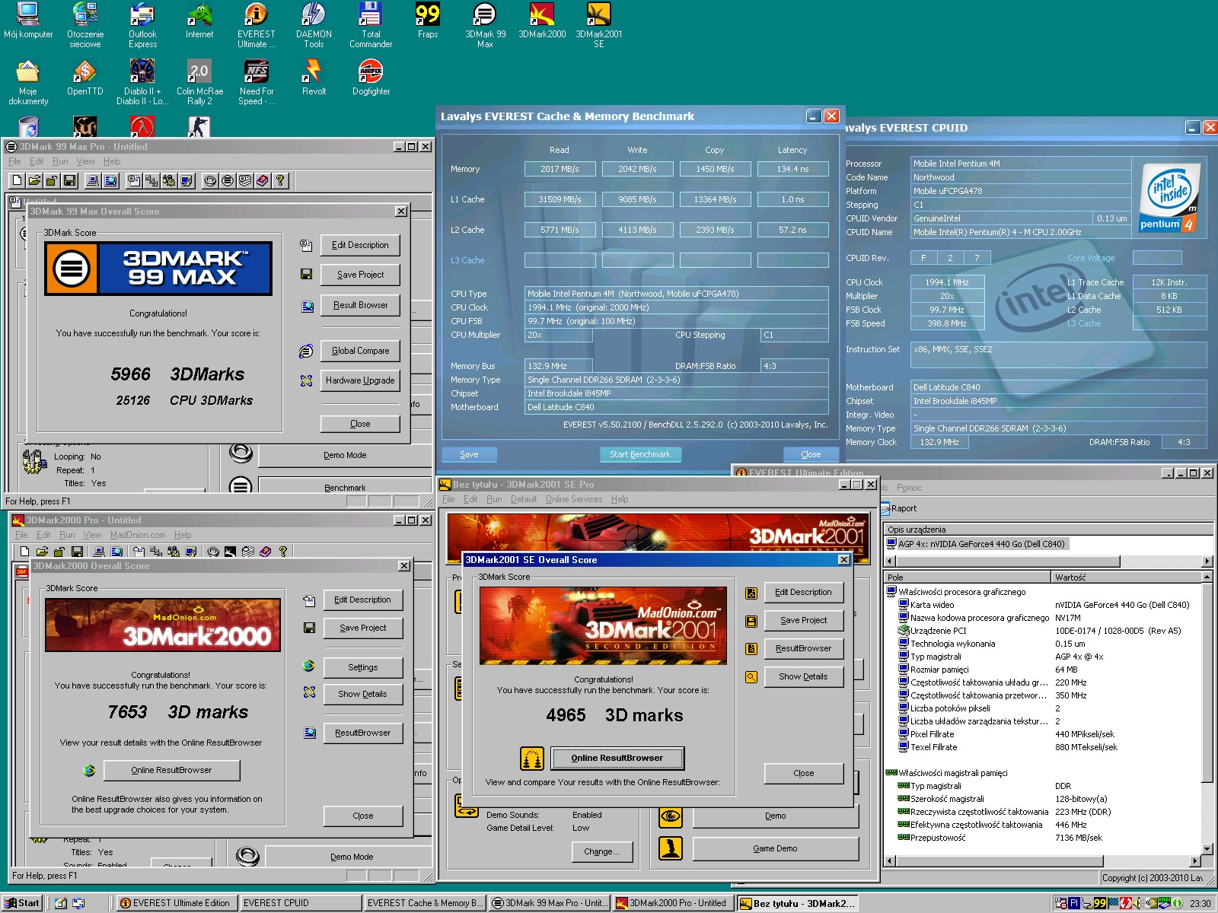Switch to 3DMark2000 Pro taskbar button
1218x913 pixels.
(x=672, y=903)
